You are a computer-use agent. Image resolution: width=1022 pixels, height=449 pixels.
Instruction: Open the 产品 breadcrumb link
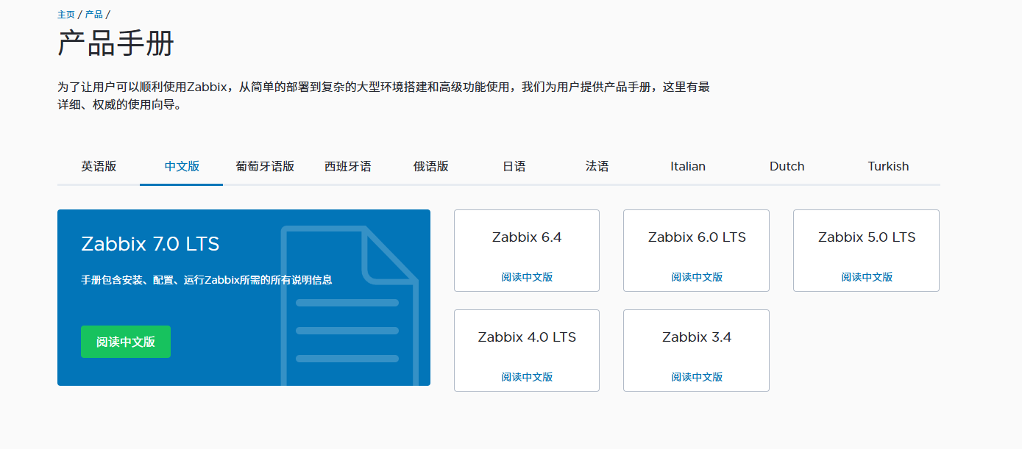[94, 14]
